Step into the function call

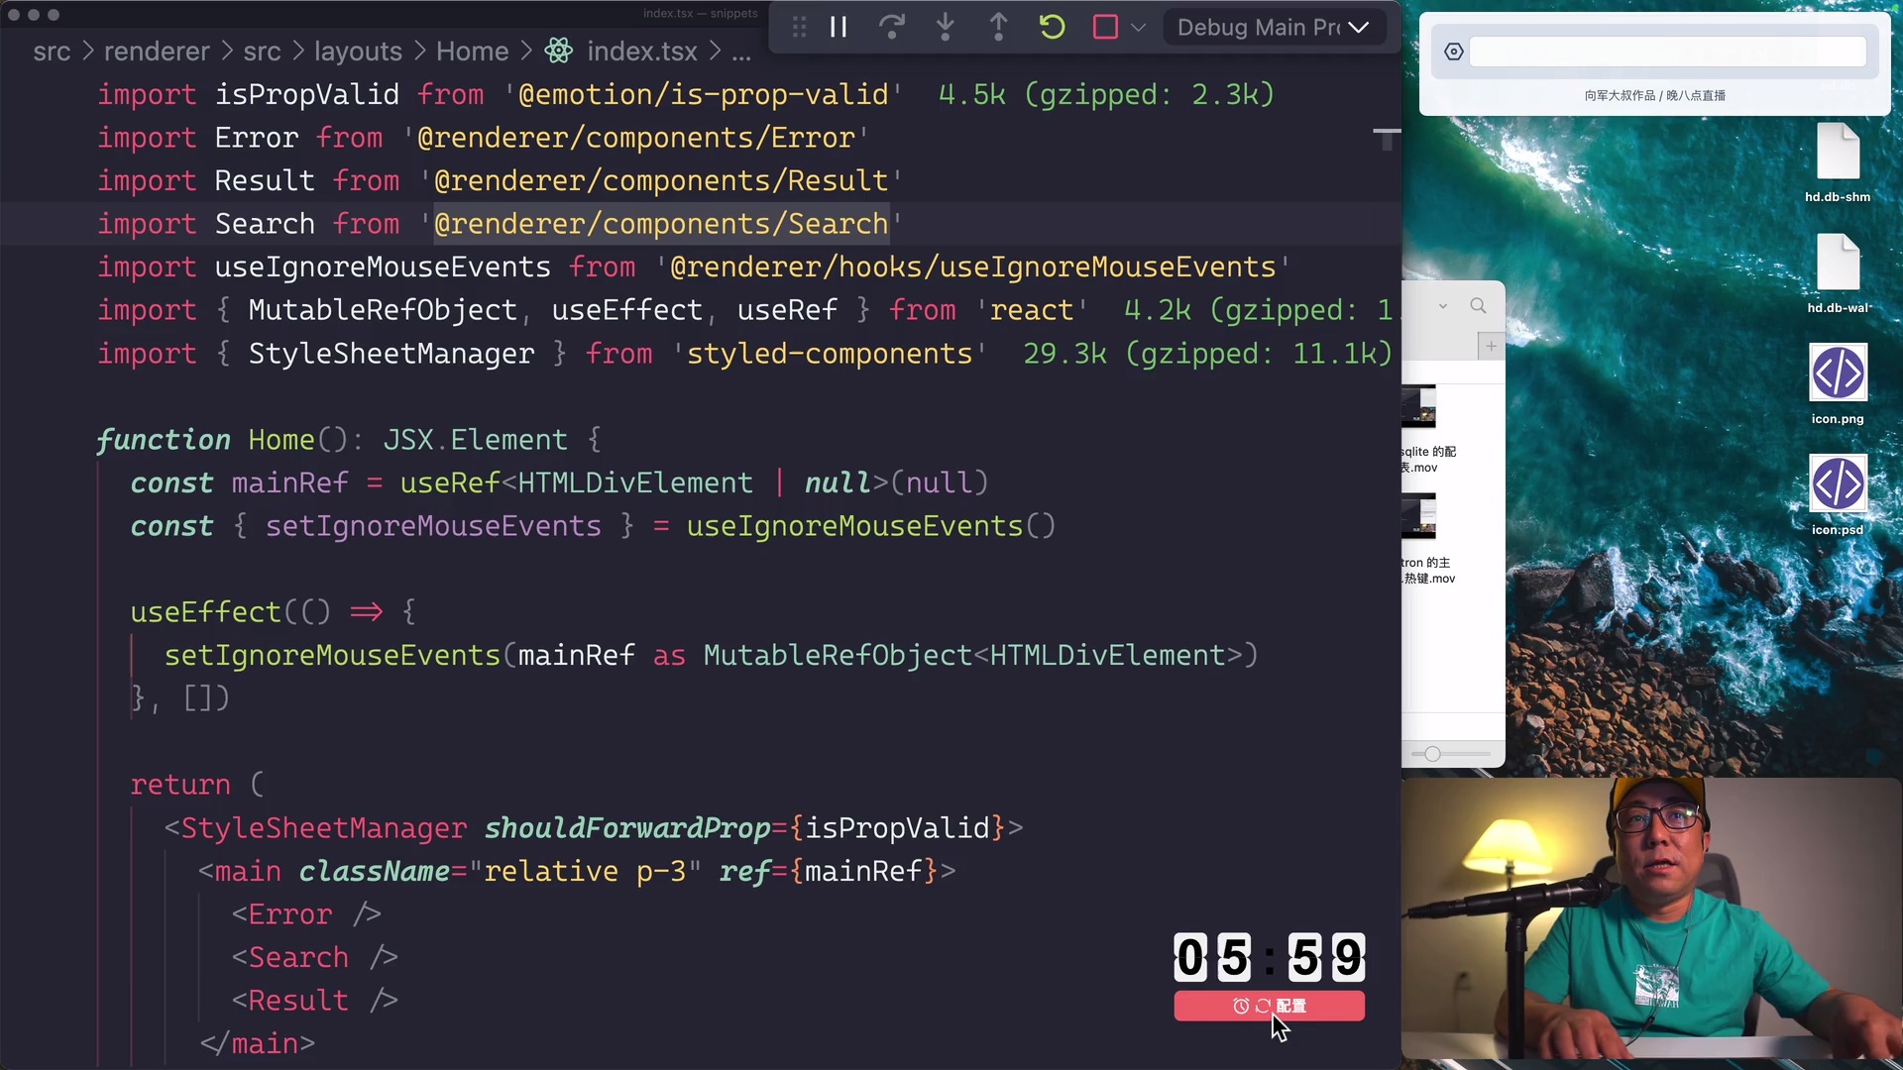[x=945, y=27]
